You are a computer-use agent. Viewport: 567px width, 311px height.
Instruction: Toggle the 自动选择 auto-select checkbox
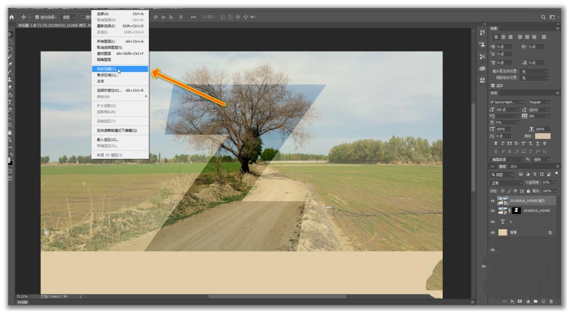(x=37, y=17)
